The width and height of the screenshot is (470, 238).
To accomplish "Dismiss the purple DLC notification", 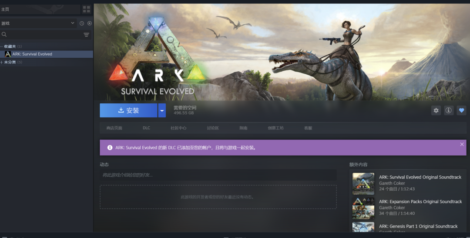I will pyautogui.click(x=462, y=145).
